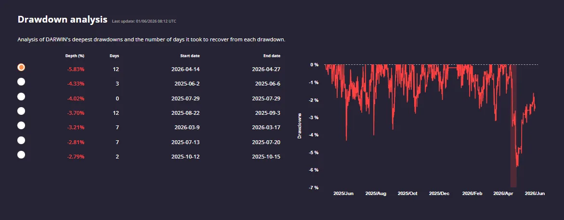The width and height of the screenshot is (564, 220).
Task: Click the End date column header
Action: pos(272,56)
